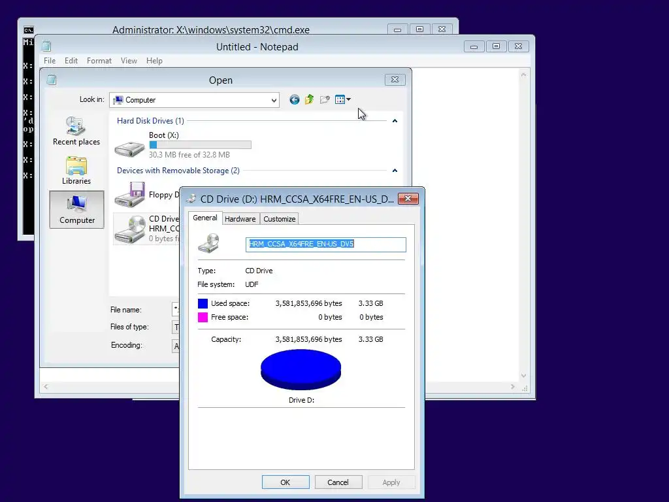
Task: Click the Capacity '3.33 GB' value
Action: [371, 339]
